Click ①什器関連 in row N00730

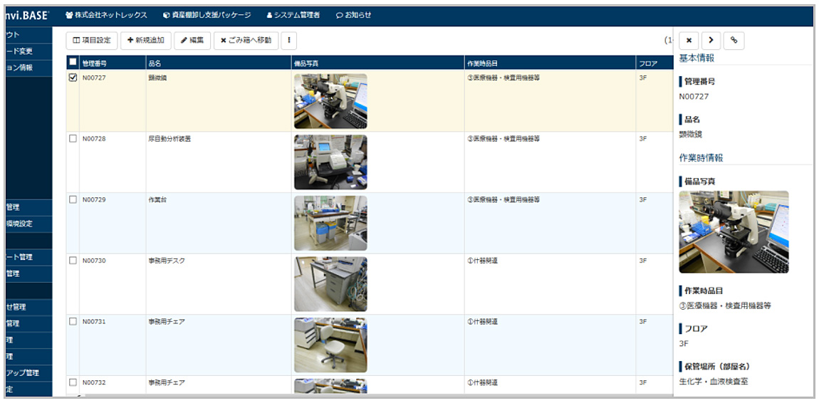(483, 261)
